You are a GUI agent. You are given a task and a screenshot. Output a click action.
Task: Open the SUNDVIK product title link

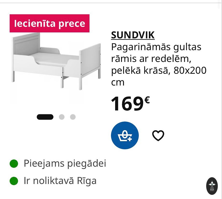pyautogui.click(x=133, y=35)
